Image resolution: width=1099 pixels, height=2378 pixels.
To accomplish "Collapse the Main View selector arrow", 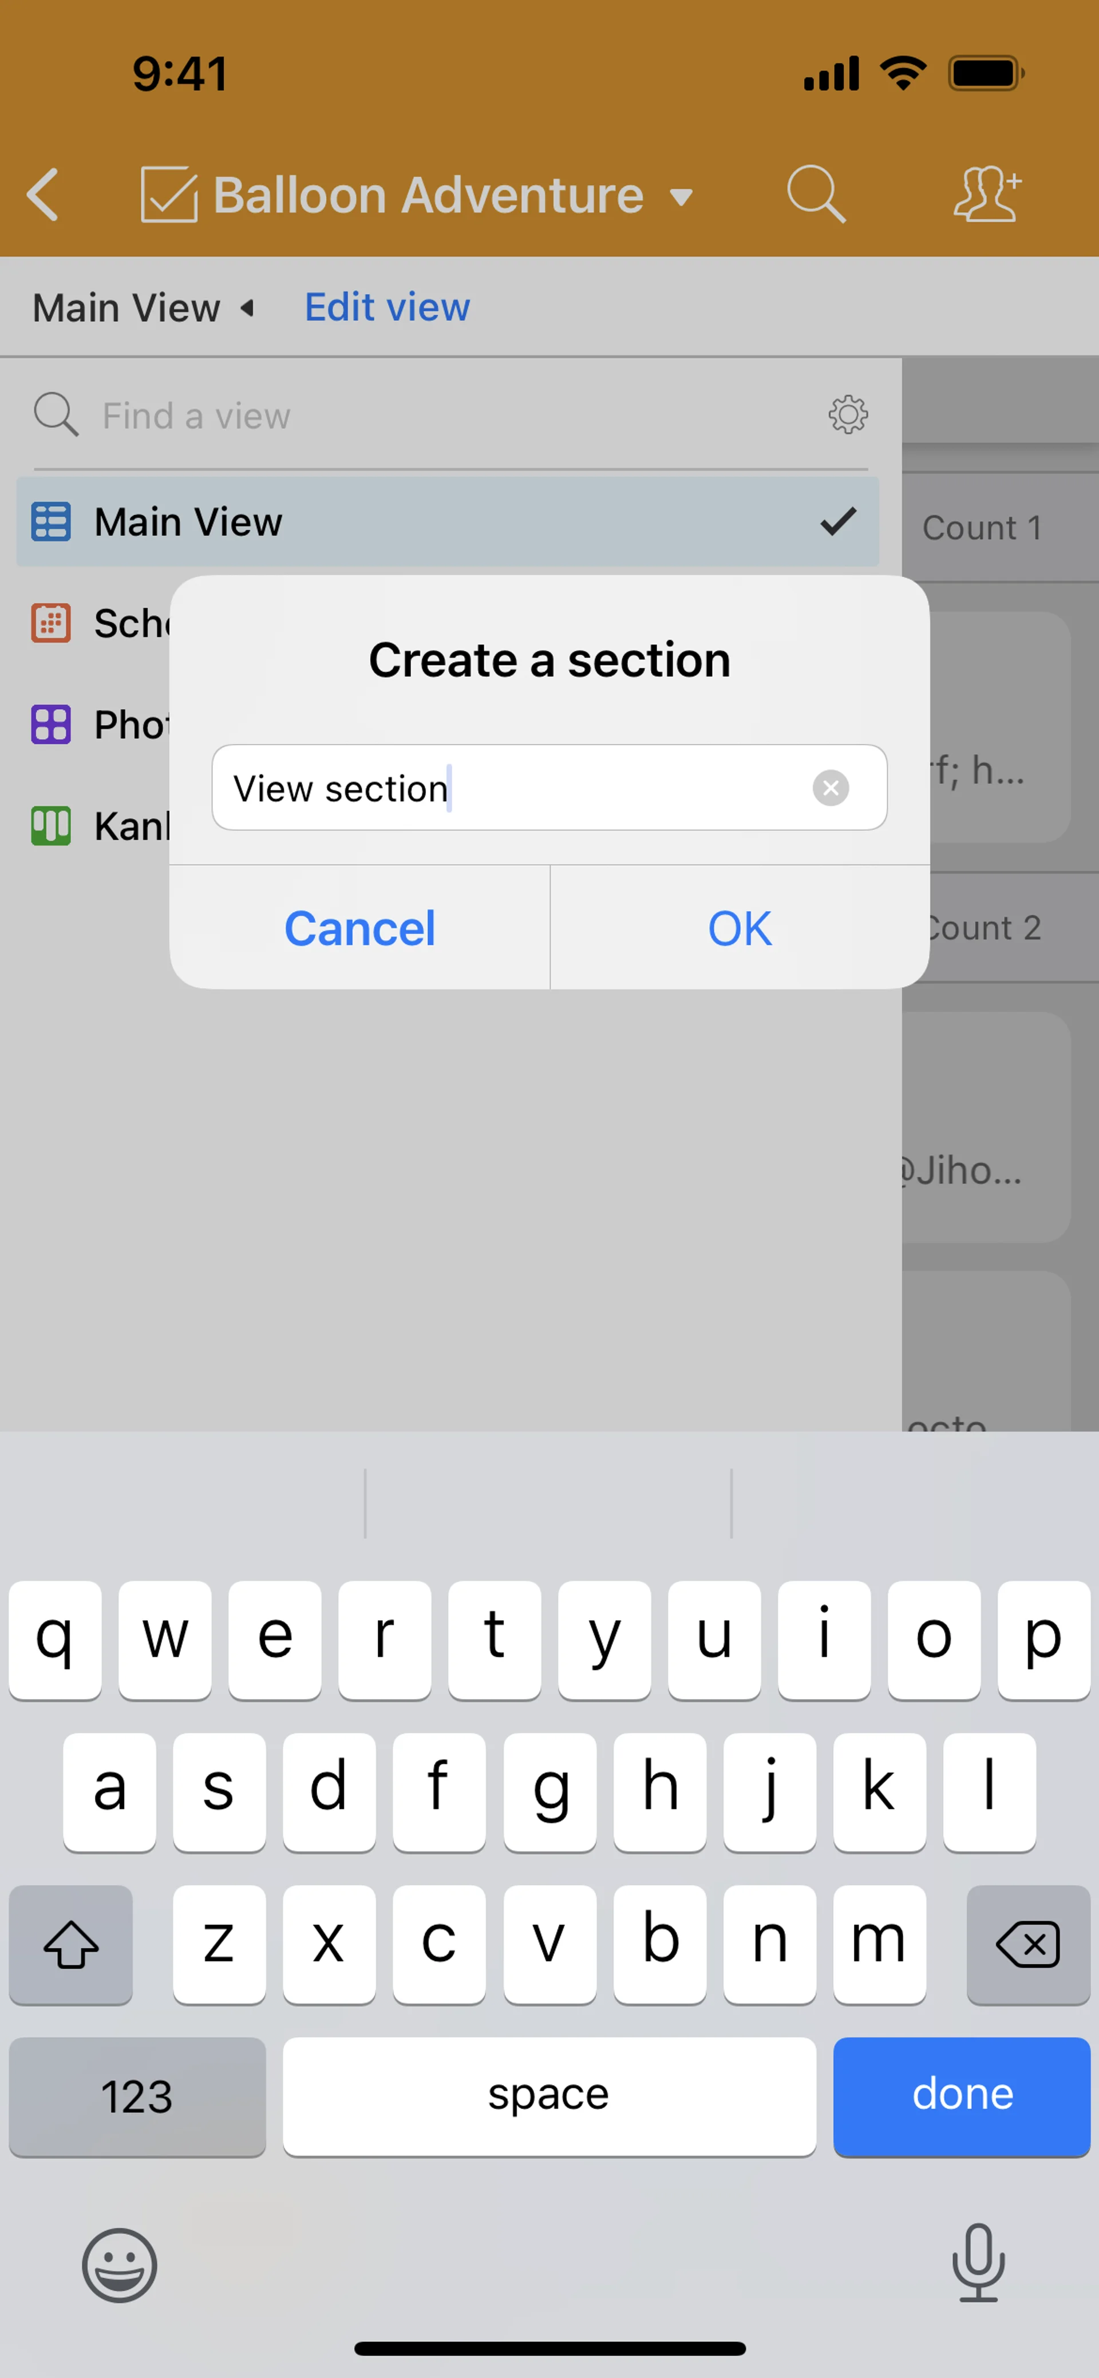I will point(247,308).
